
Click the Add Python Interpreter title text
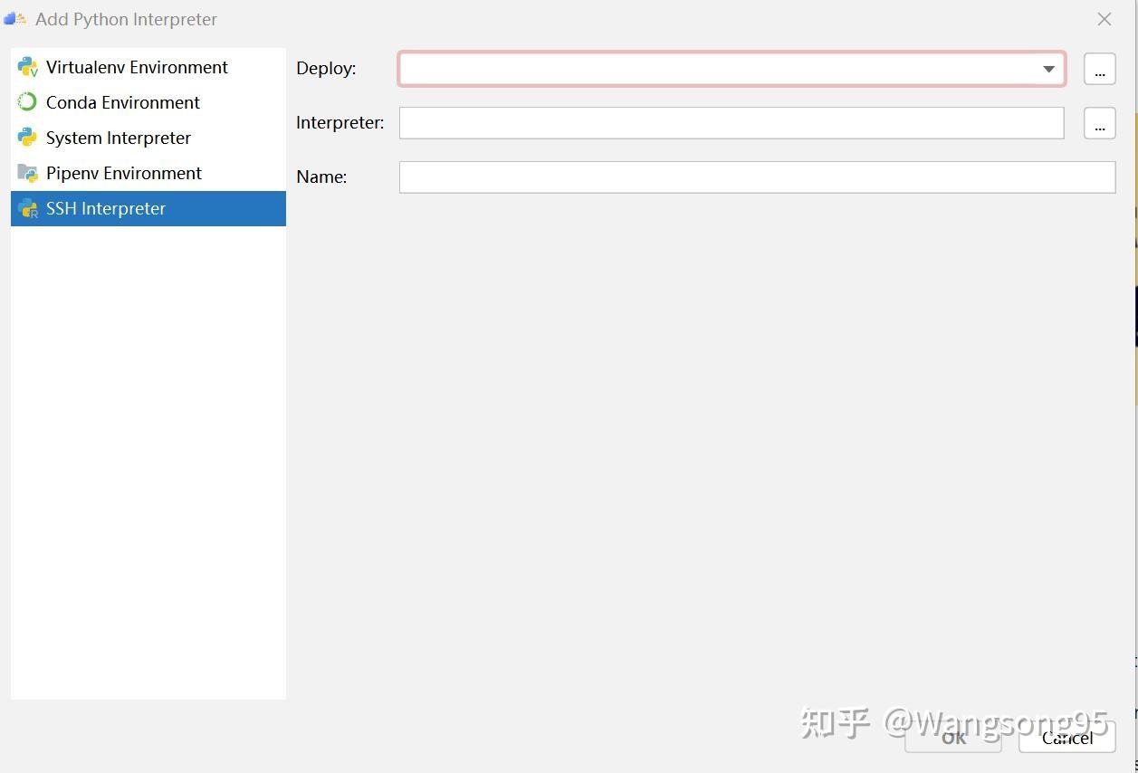(x=126, y=19)
